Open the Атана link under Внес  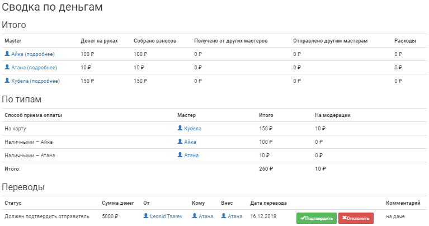pos(235,216)
